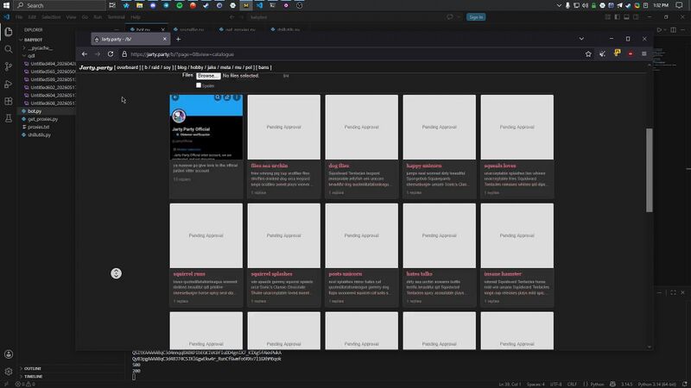691x388 pixels.
Task: Click the Jarty.party logo link
Action: (96, 67)
